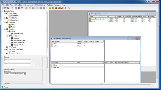Click the last orange icon on toolbar
161x90 pixels.
[69, 8]
